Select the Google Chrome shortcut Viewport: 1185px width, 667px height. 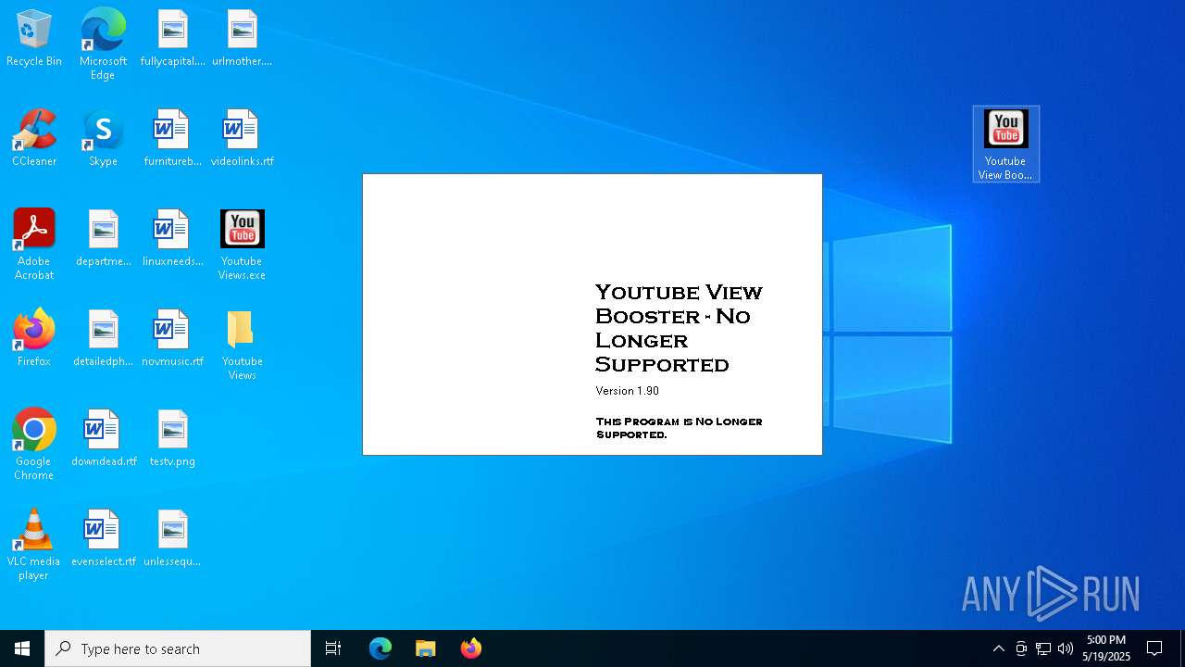34,445
